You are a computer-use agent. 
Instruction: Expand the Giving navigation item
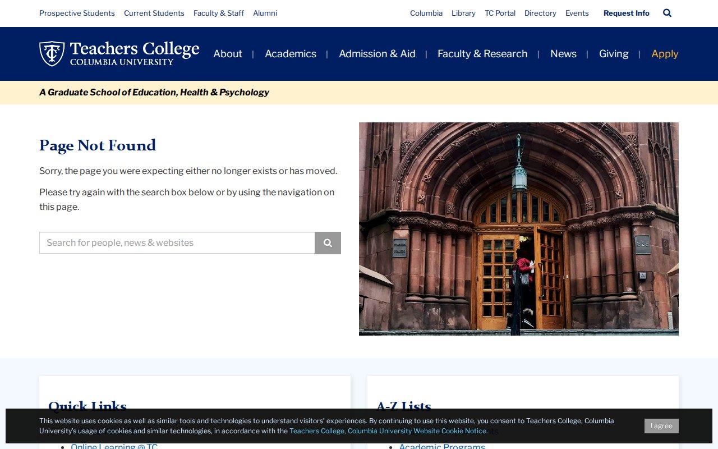614,54
